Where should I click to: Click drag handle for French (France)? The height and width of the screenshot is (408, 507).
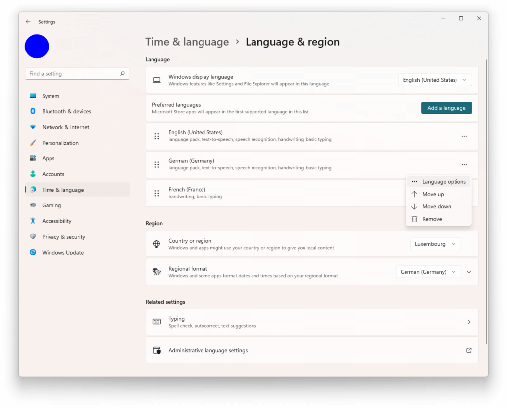[157, 193]
